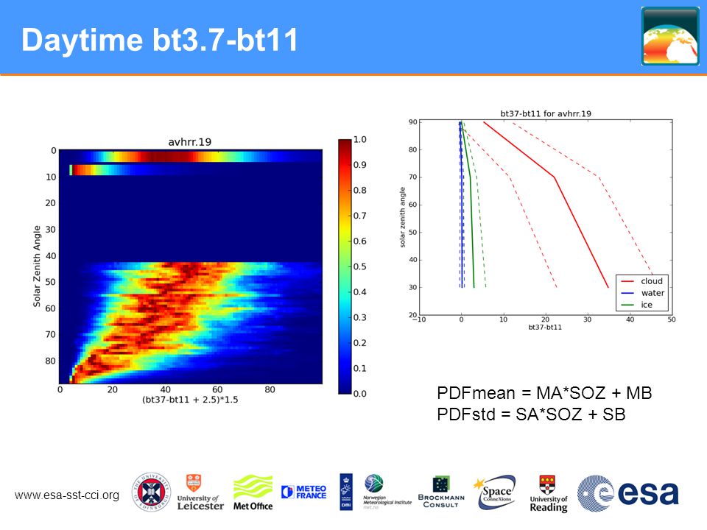Click the University of Reading logo
Image resolution: width=707 pixels, height=530 pixels.
click(548, 494)
